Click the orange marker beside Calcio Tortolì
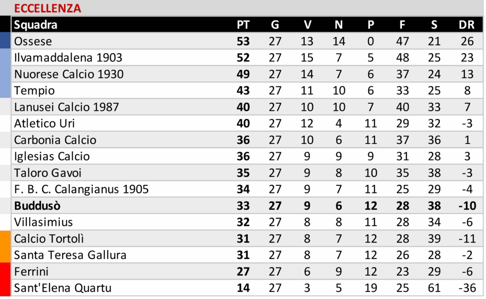Image resolution: width=486 pixels, height=299 pixels. (x=5, y=247)
